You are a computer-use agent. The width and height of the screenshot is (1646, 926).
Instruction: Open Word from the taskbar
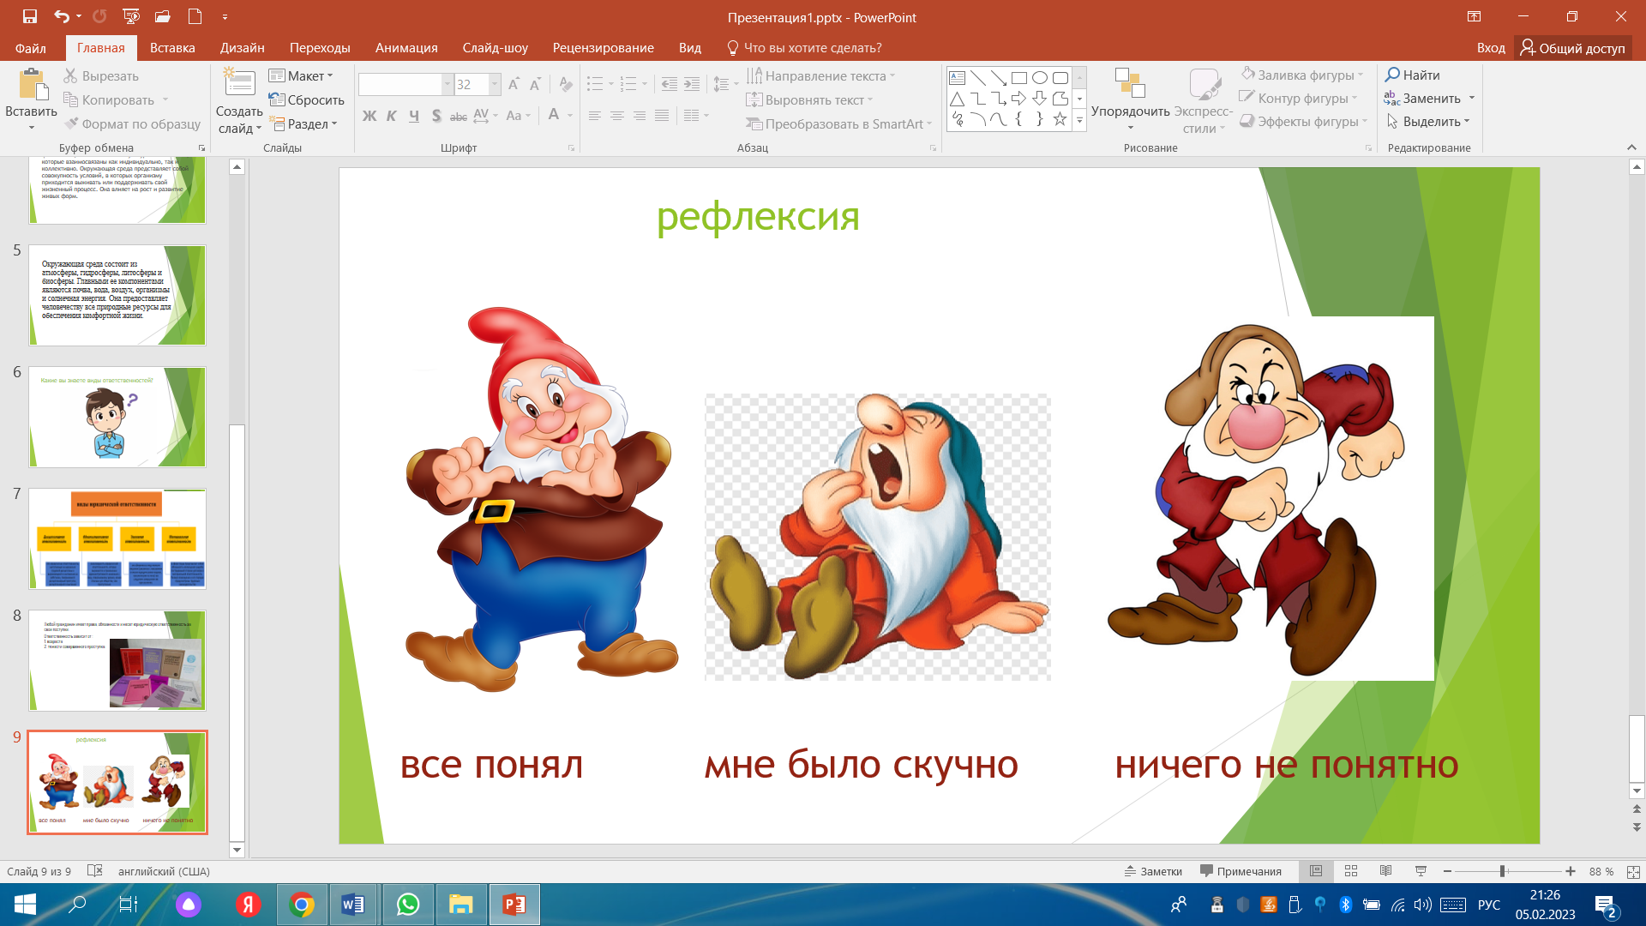pos(353,905)
